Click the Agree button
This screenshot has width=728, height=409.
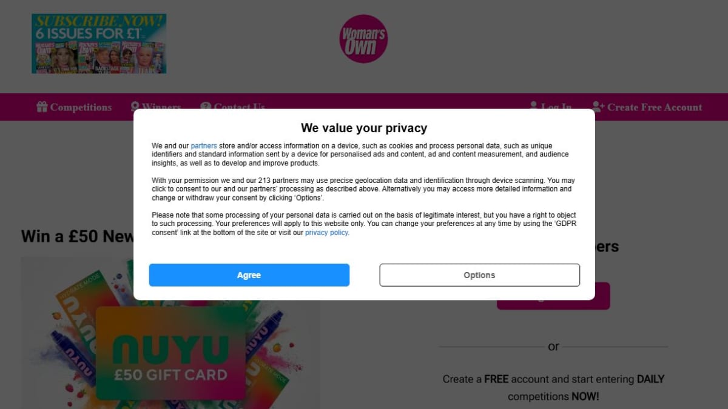[x=249, y=275]
